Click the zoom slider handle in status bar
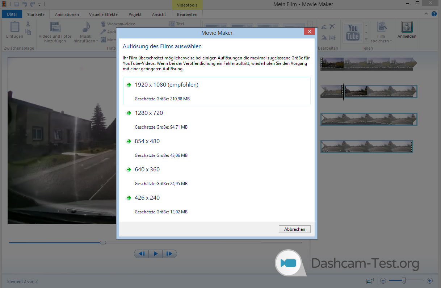The image size is (441, 288). (404, 280)
